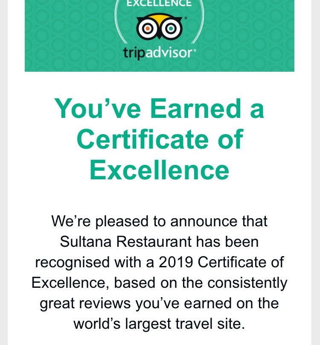
Task: Click the "world's largest travel site" line
Action: (x=159, y=324)
